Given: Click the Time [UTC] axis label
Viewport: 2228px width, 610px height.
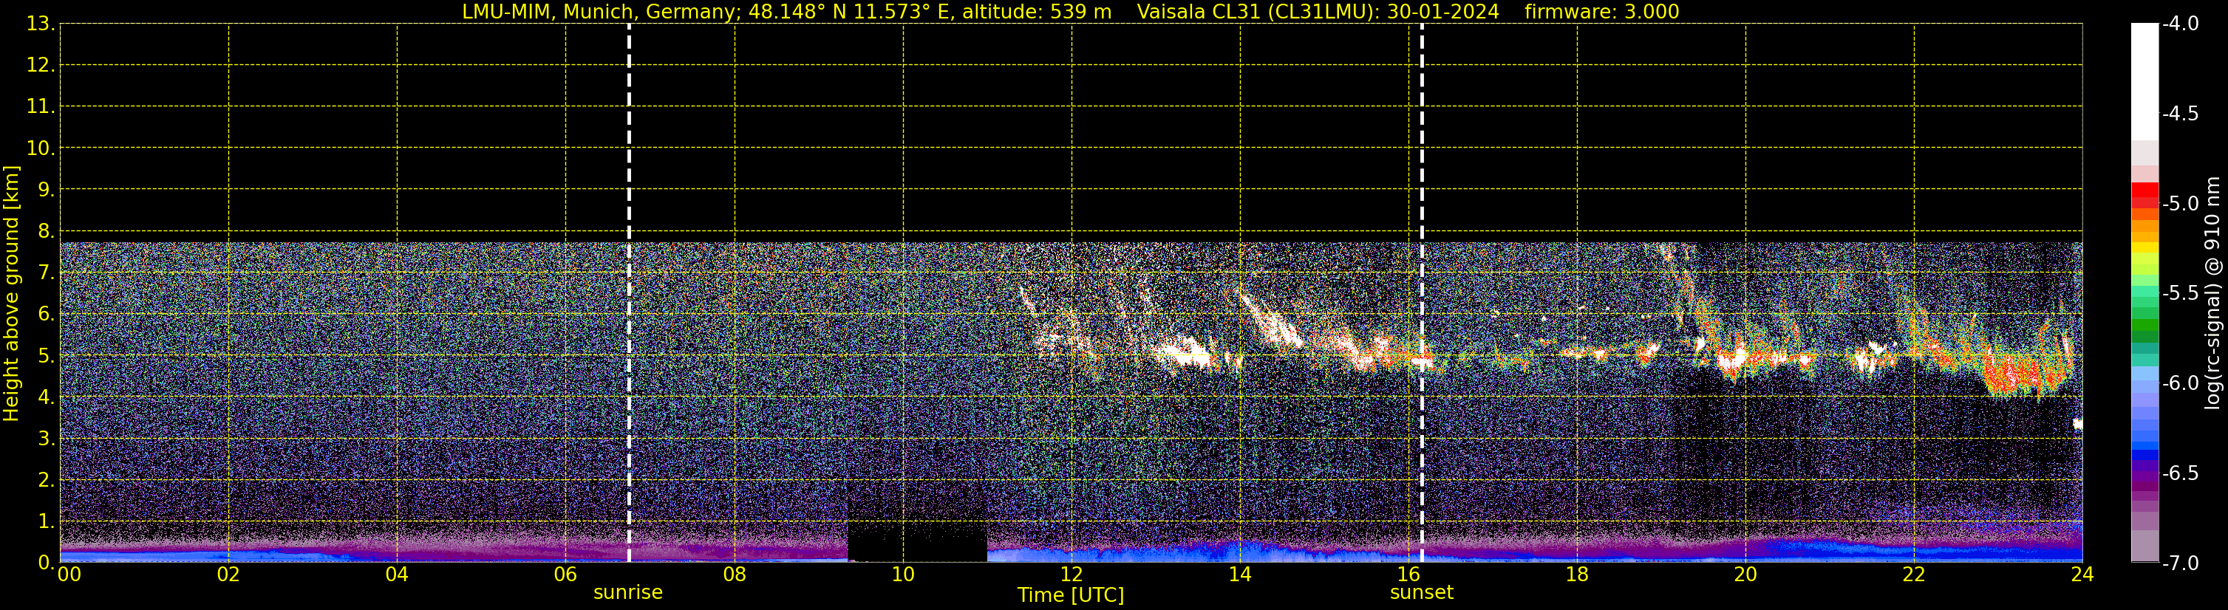Looking at the screenshot, I should pos(1071,595).
